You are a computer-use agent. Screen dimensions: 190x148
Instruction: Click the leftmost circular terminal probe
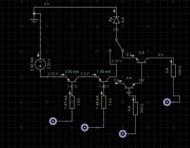click(53, 121)
